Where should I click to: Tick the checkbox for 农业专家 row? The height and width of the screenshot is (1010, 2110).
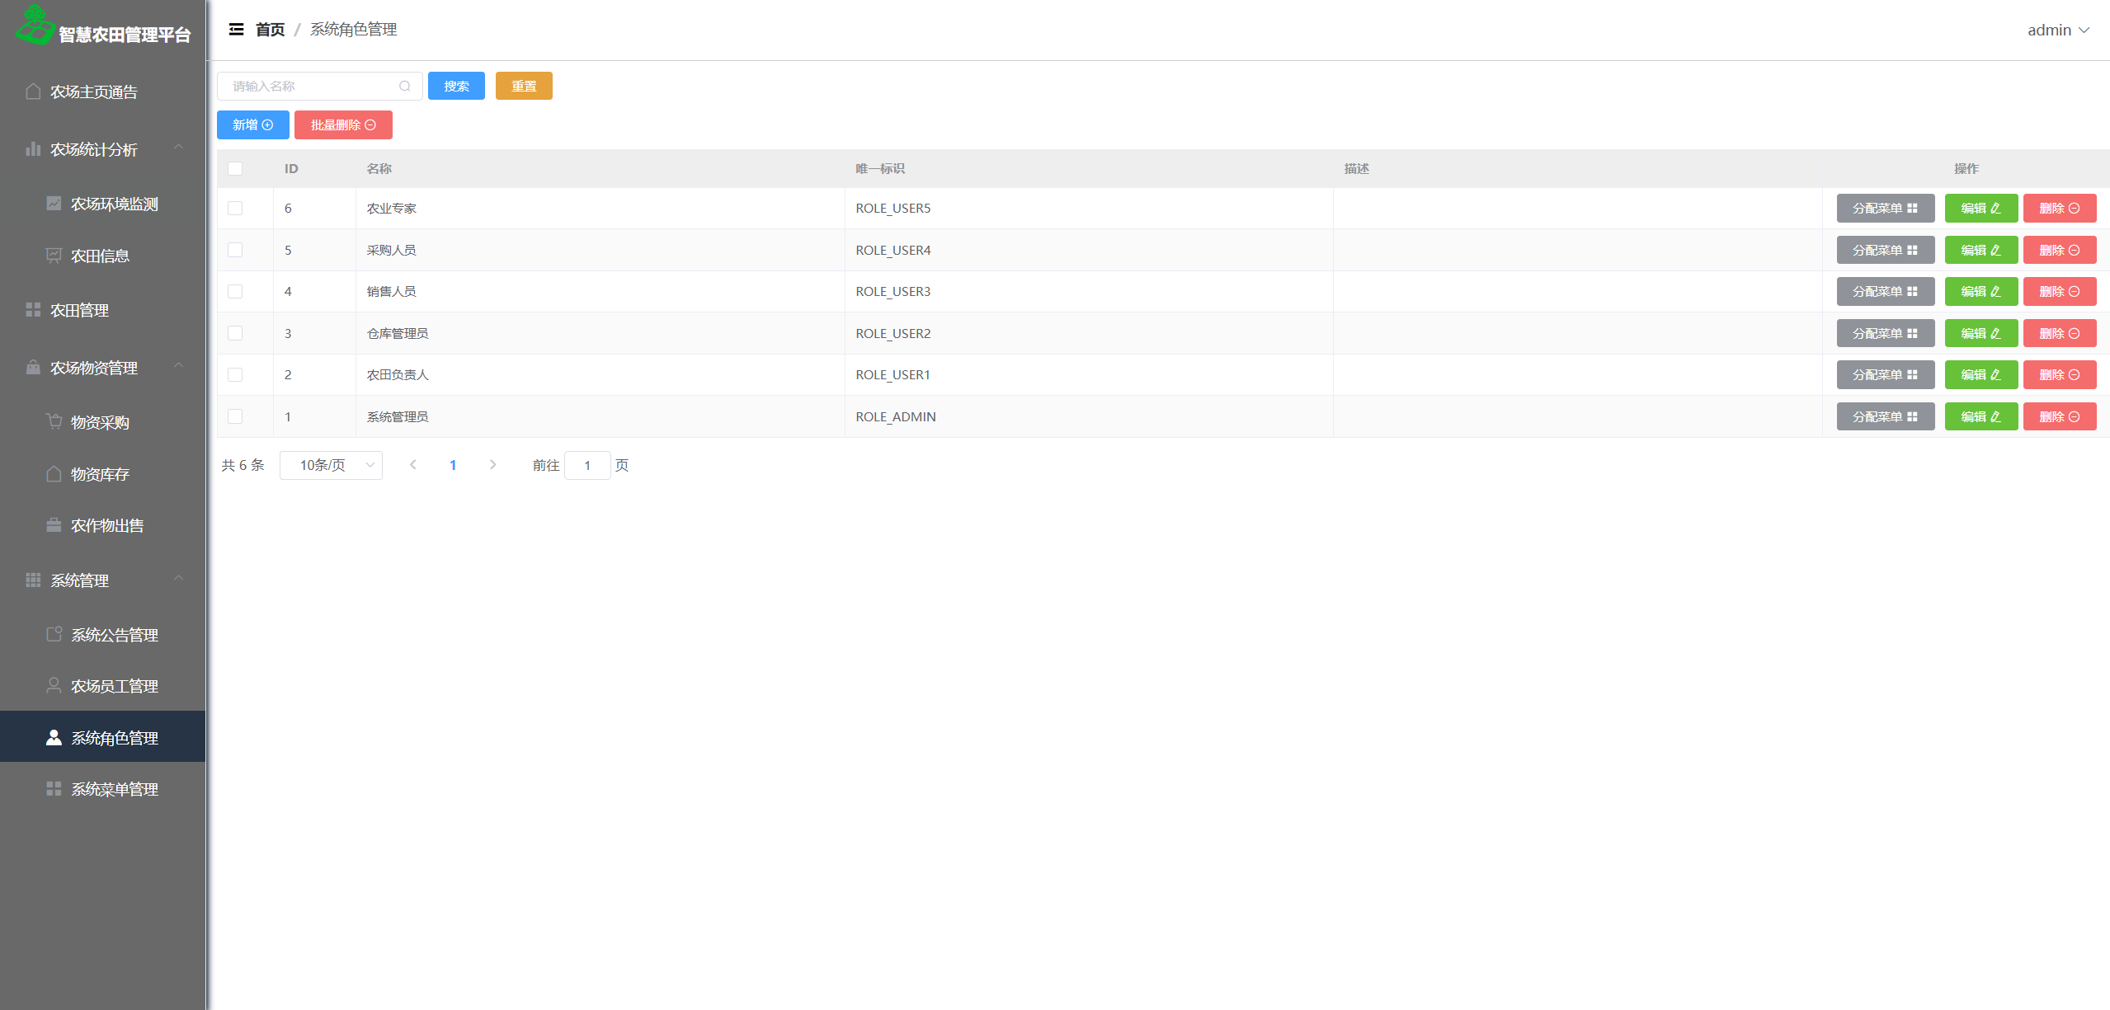(235, 208)
